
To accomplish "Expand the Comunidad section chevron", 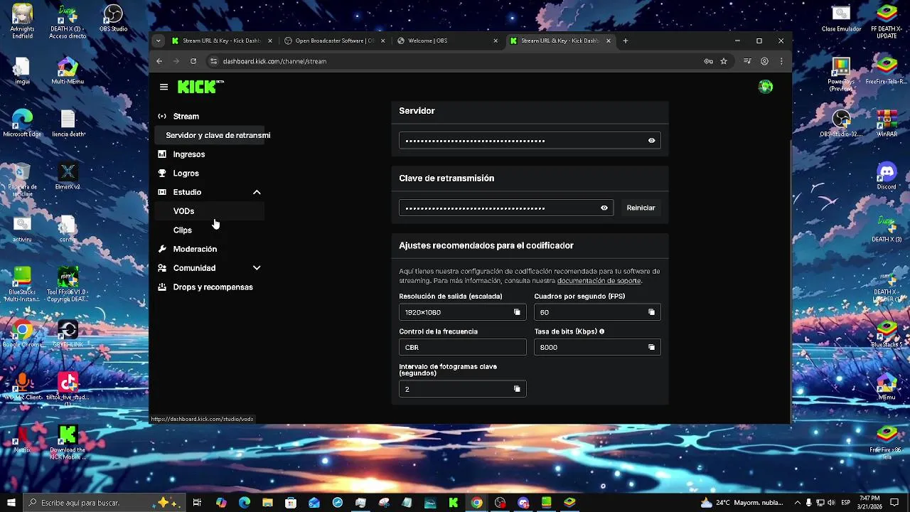I will point(257,268).
